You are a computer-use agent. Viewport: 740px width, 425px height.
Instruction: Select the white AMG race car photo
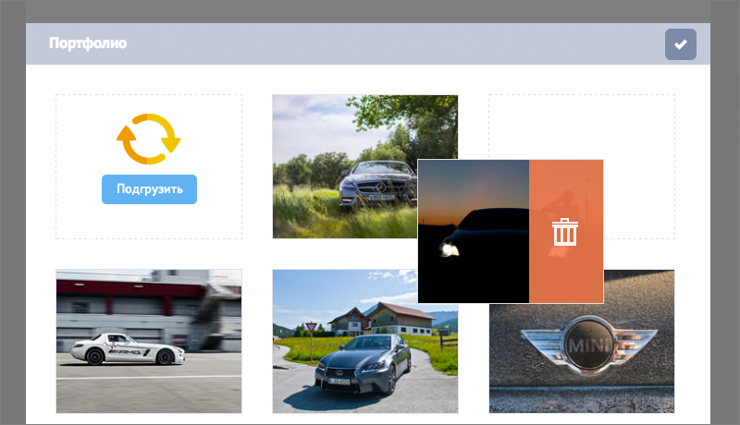[149, 341]
